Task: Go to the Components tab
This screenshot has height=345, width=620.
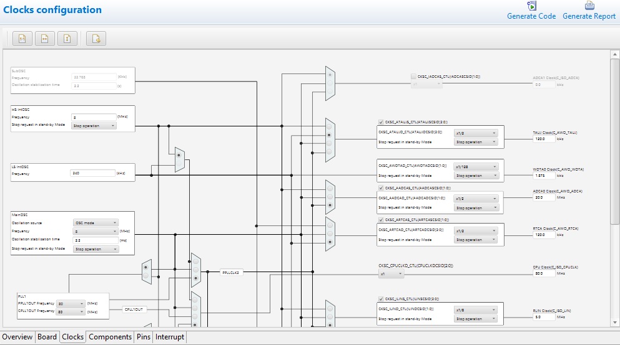Action: coord(110,337)
